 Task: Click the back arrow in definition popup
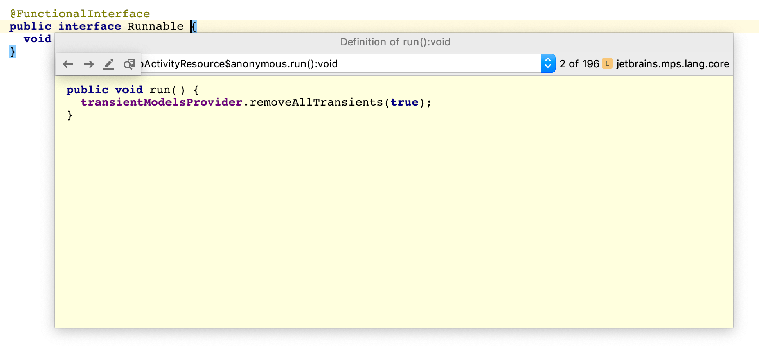tap(68, 64)
